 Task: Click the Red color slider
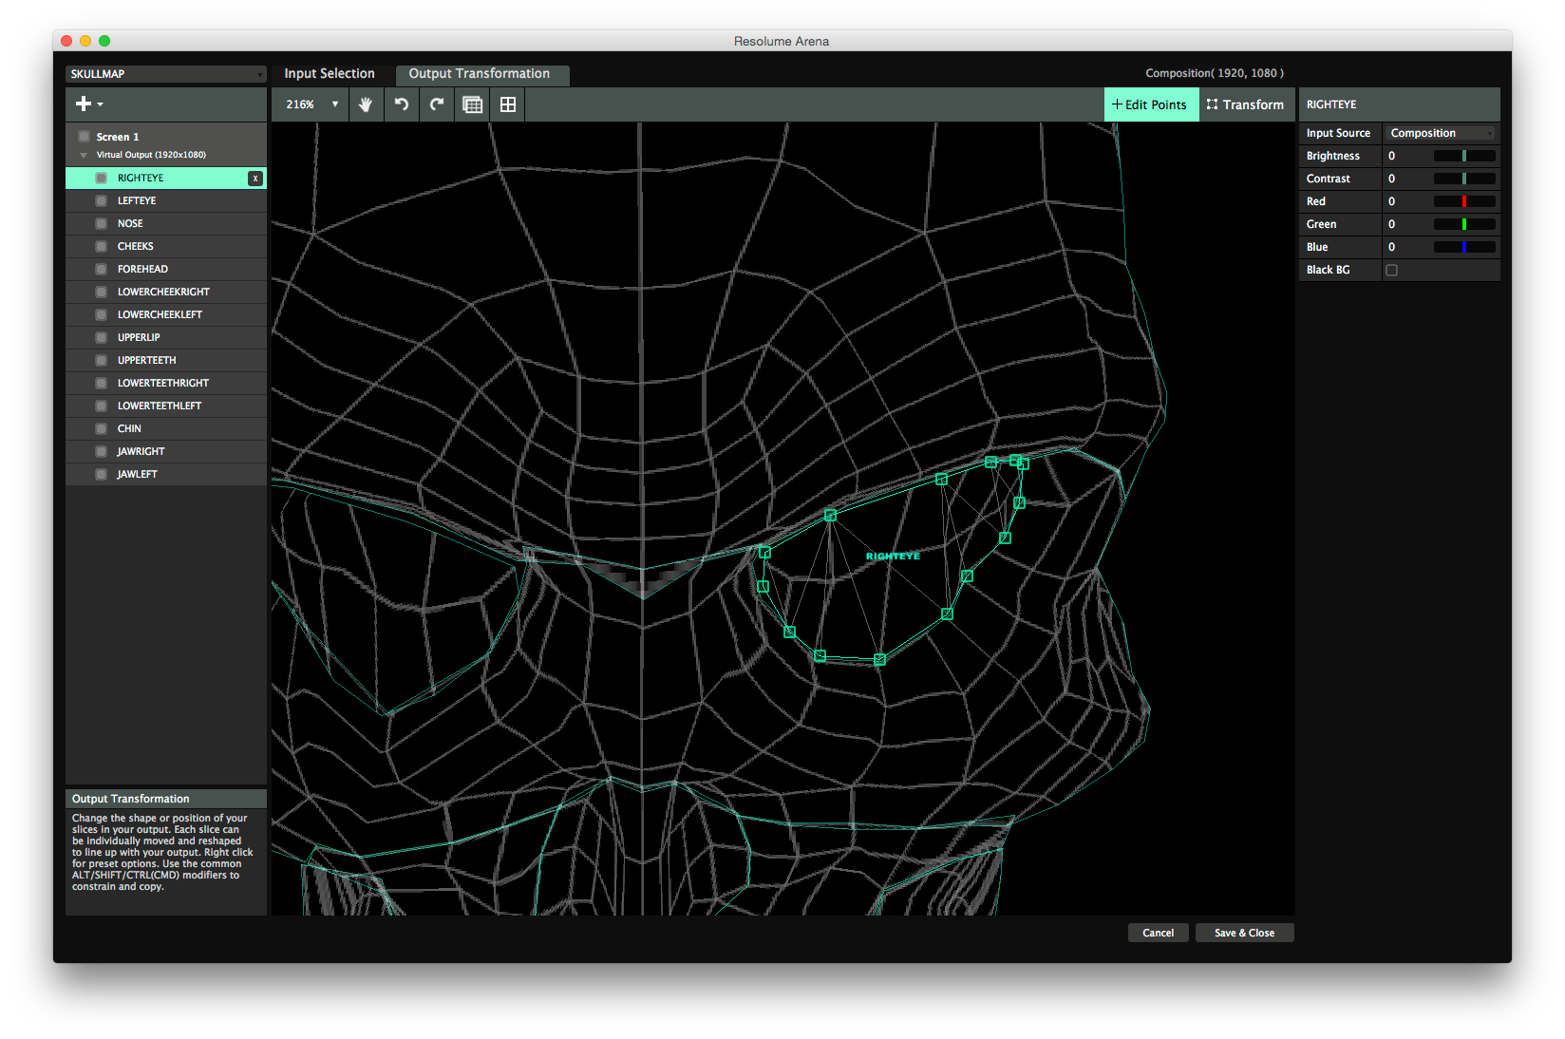[1463, 201]
